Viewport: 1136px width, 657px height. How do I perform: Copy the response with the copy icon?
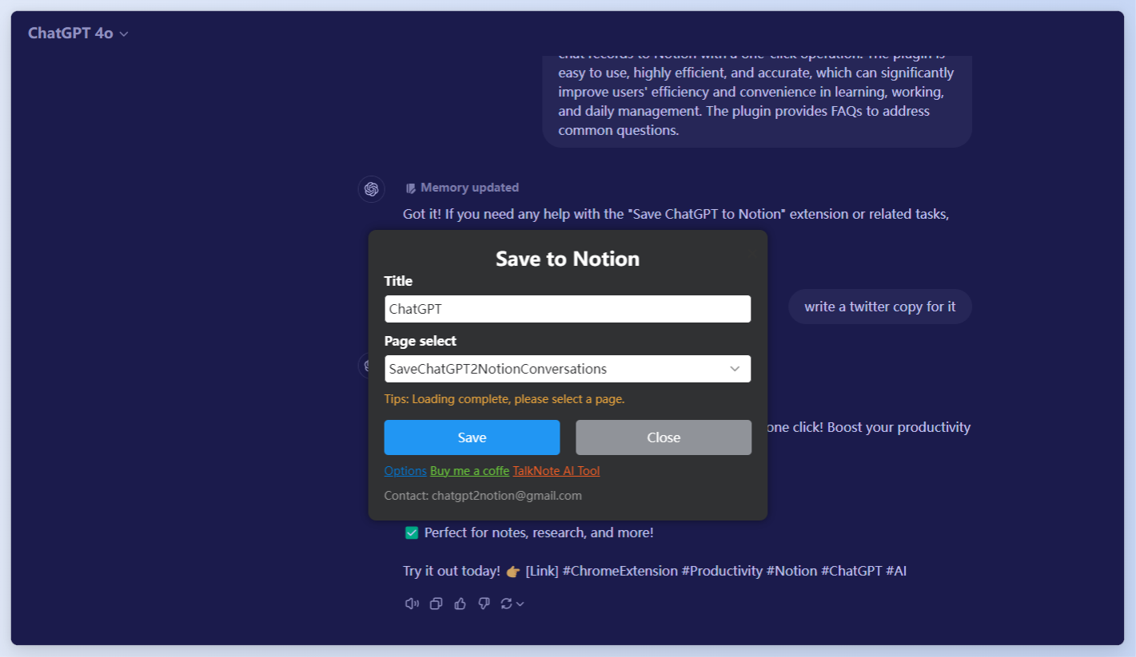[436, 604]
